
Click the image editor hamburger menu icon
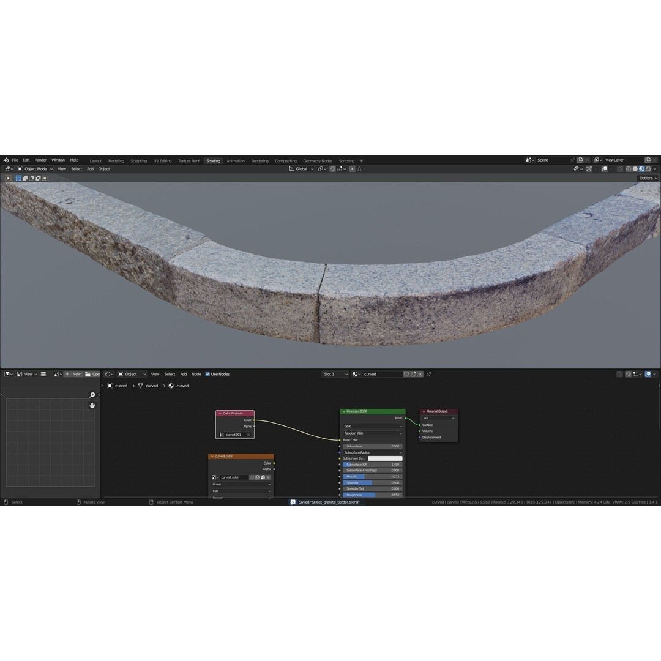pos(43,375)
